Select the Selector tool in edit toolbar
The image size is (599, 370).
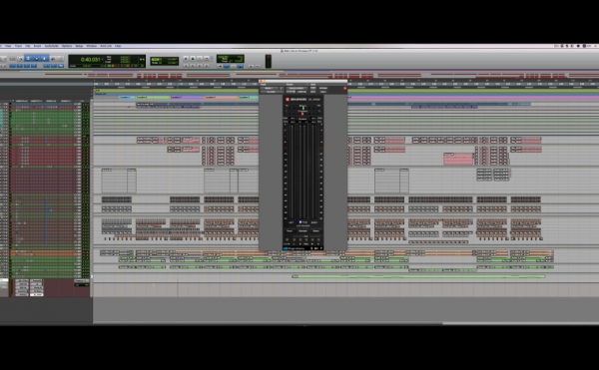point(37,59)
